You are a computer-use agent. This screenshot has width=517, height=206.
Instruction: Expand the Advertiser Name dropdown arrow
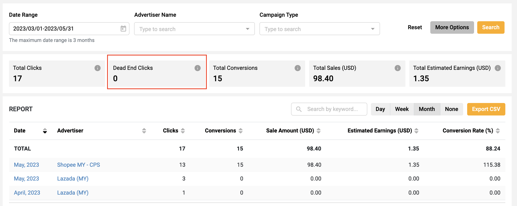(x=248, y=29)
